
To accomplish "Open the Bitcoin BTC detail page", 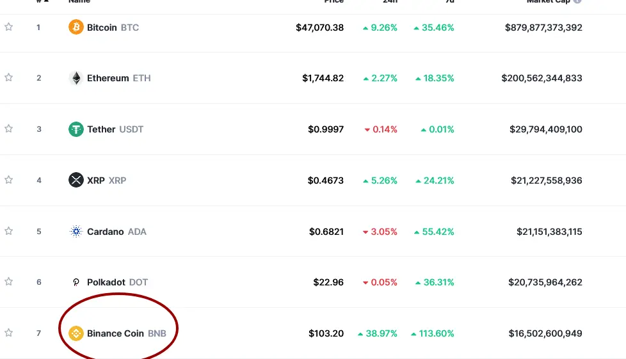I will point(113,28).
